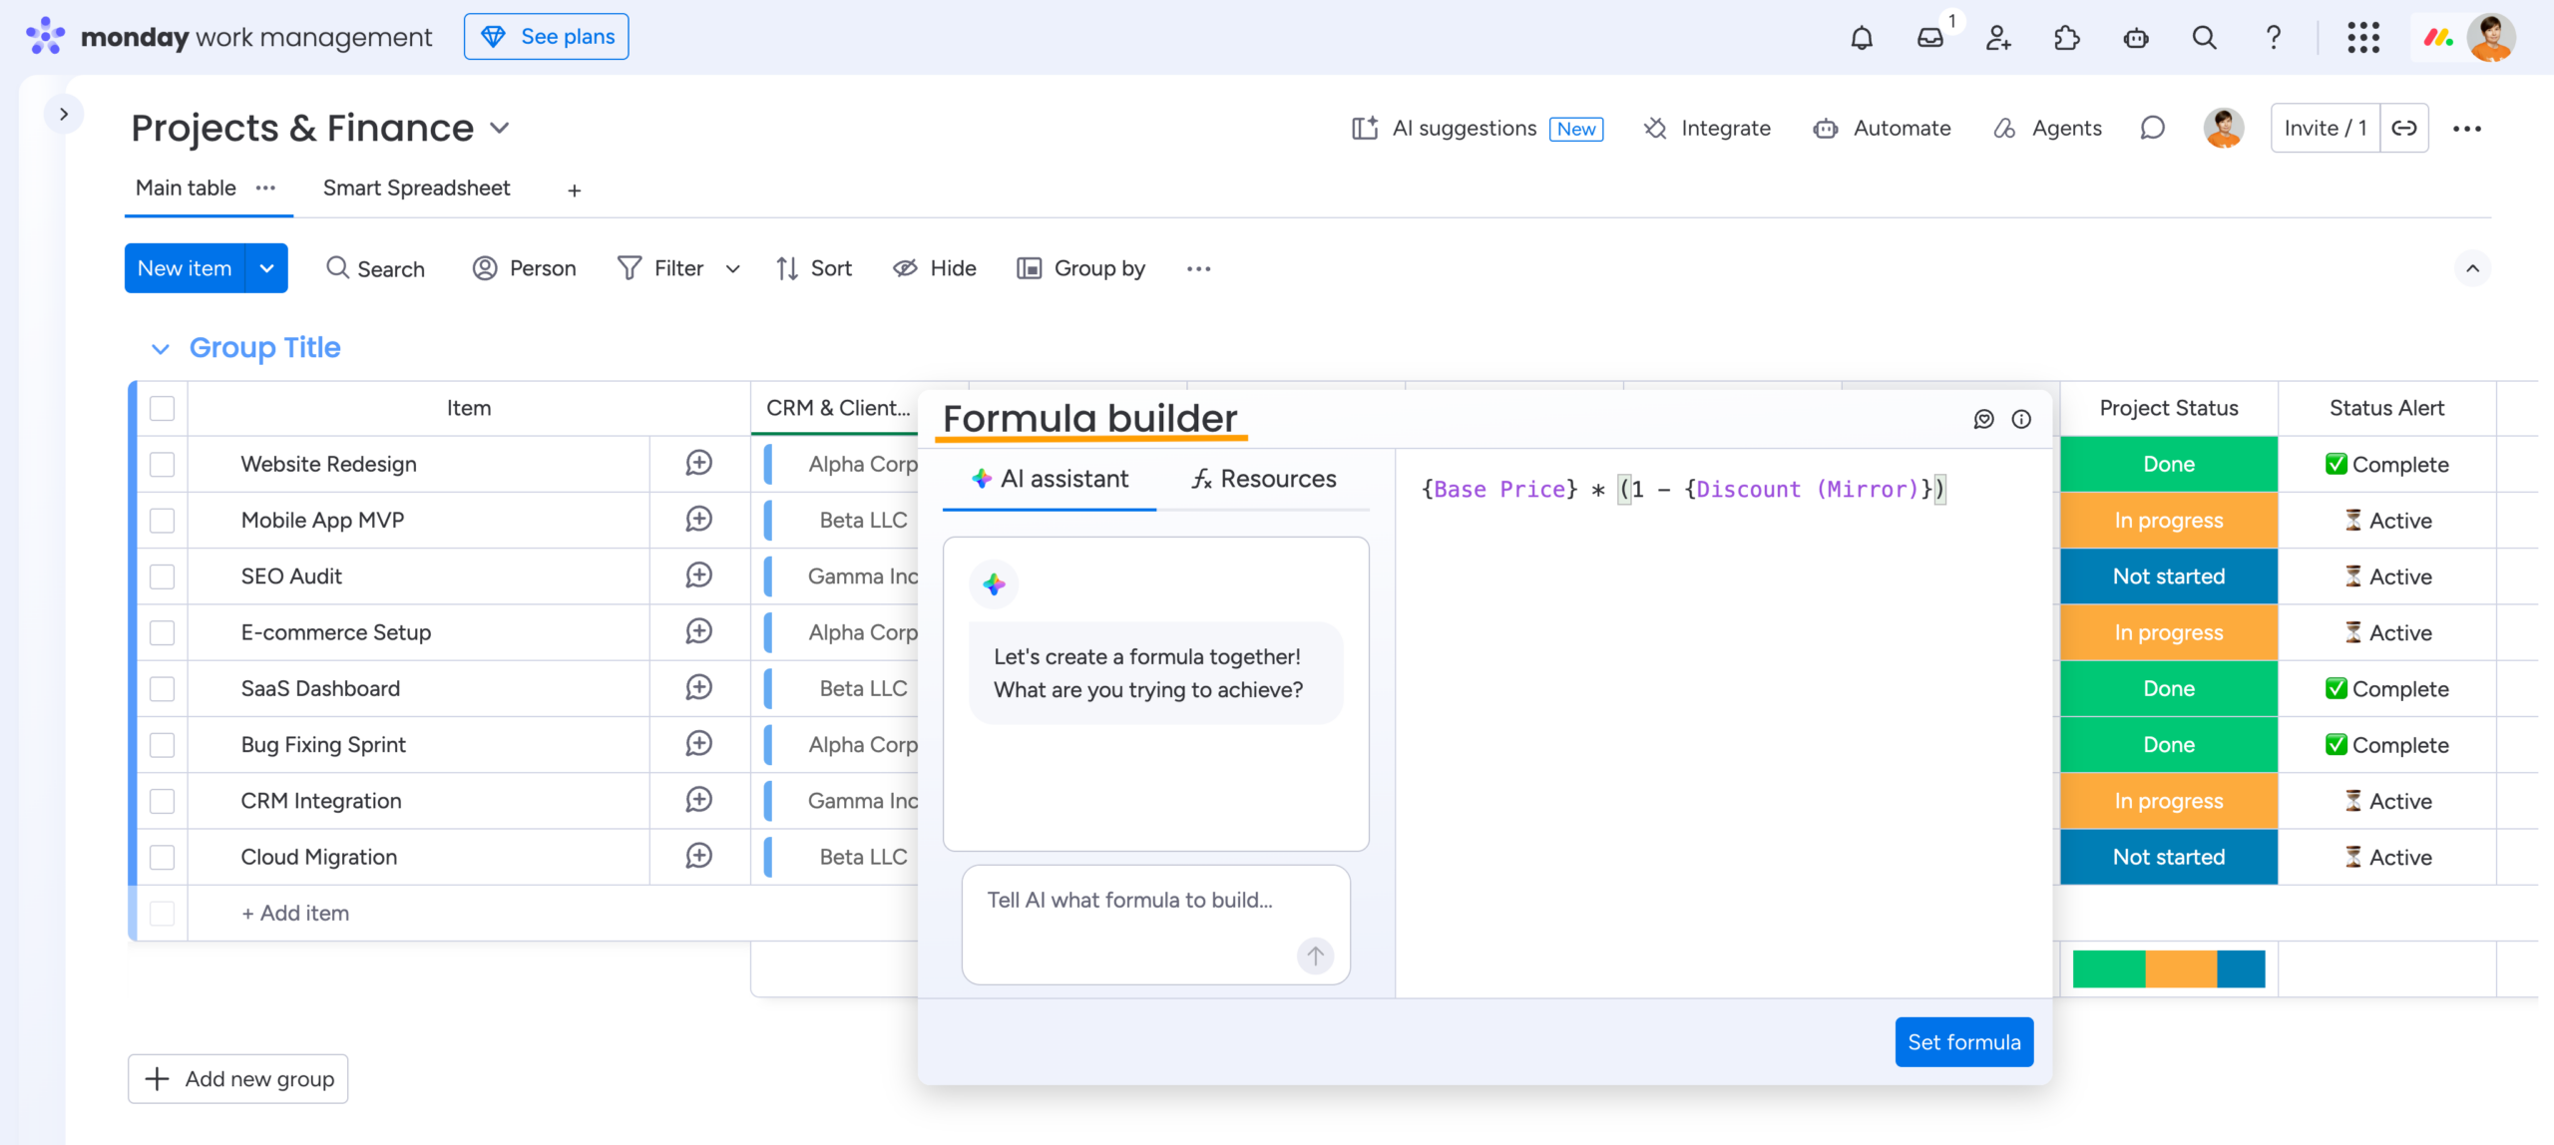Expand the left sidebar arrow
The width and height of the screenshot is (2554, 1145).
(x=64, y=114)
